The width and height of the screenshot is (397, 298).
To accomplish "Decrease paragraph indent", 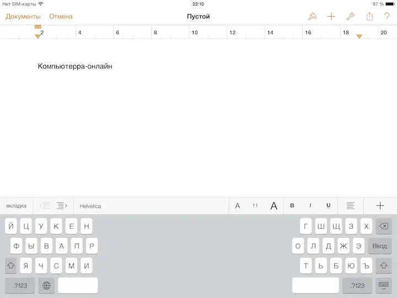I will pos(45,205).
